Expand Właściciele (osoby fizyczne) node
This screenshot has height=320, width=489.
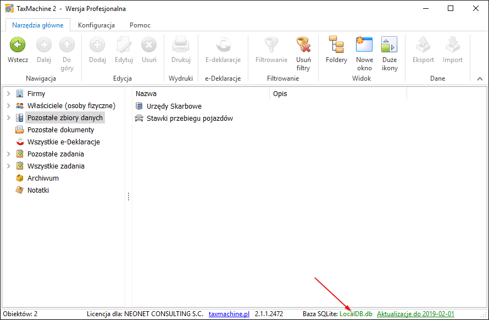point(8,106)
